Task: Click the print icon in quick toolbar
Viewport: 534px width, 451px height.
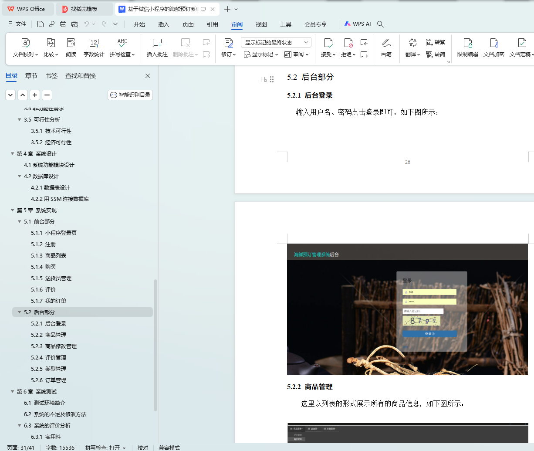Action: click(x=63, y=24)
